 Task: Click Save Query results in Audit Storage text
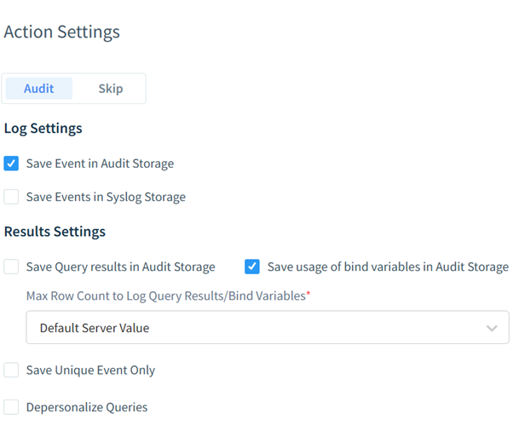tap(121, 267)
